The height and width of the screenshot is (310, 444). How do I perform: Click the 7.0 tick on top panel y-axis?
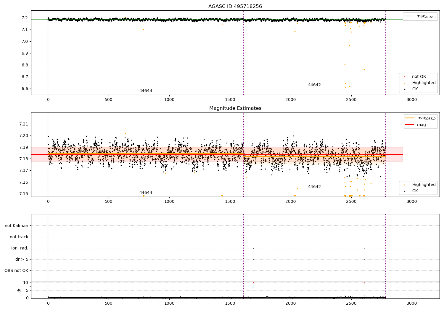25,42
